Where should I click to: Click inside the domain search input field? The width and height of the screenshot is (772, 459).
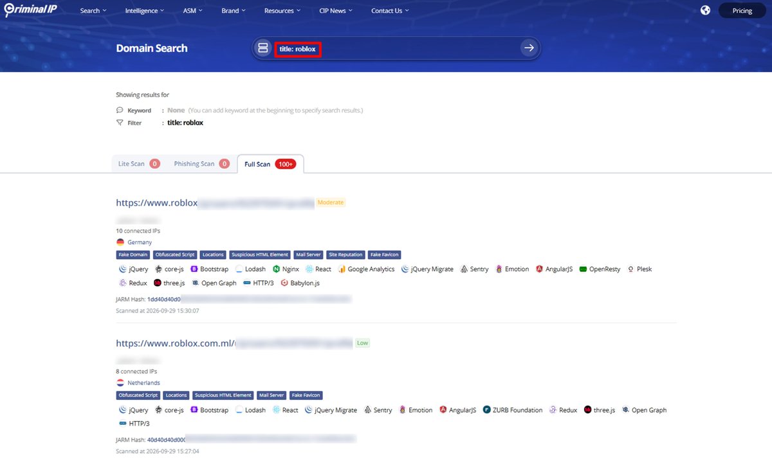pyautogui.click(x=396, y=48)
